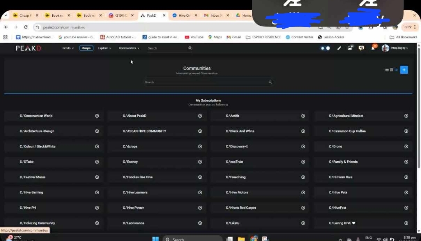The height and width of the screenshot is (241, 421).
Task: Open the notifications bell
Action: coord(373,48)
